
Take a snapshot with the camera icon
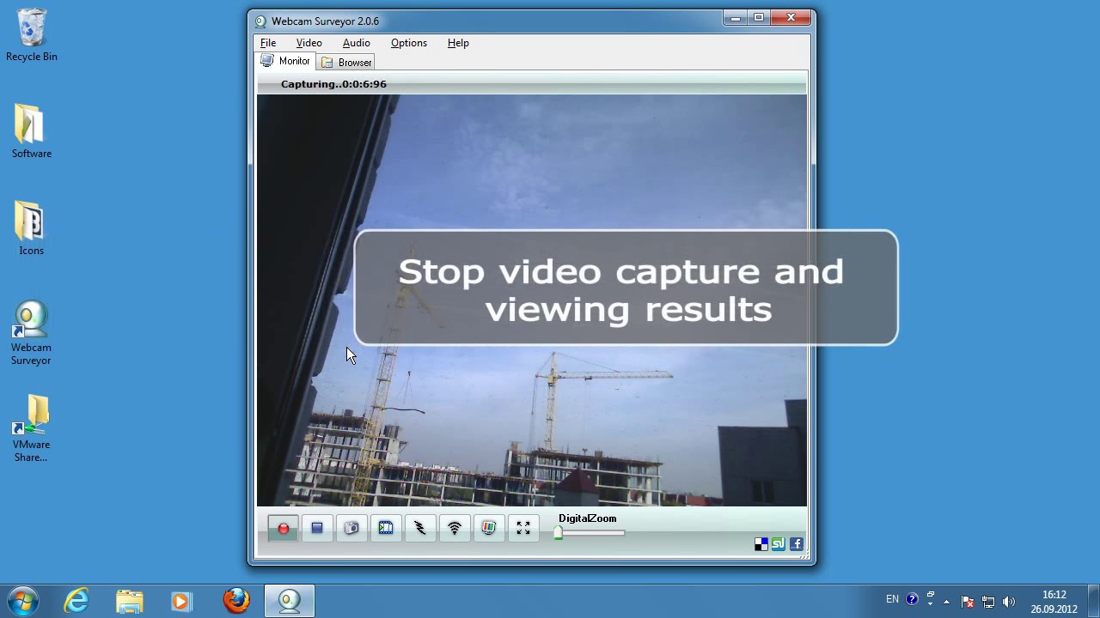pyautogui.click(x=351, y=528)
